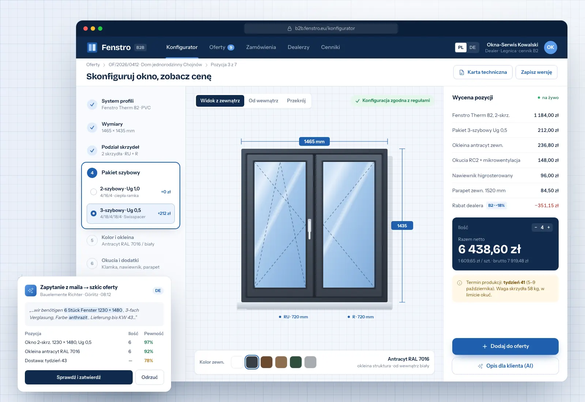Click the Oferty breadcrumb link
The width and height of the screenshot is (585, 402).
93,65
